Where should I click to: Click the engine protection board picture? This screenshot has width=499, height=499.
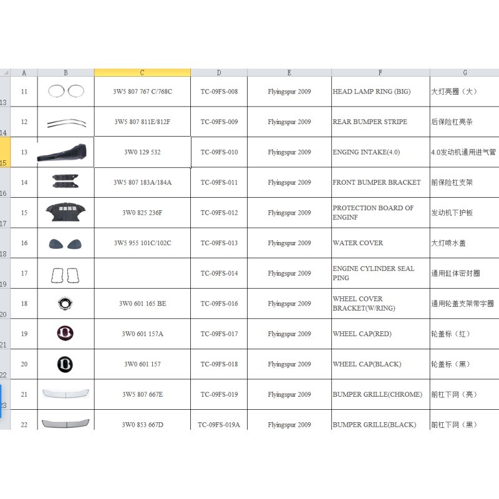tap(65, 212)
